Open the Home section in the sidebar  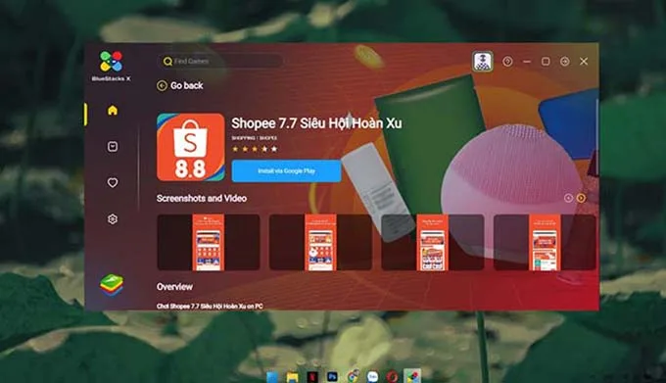tap(113, 111)
